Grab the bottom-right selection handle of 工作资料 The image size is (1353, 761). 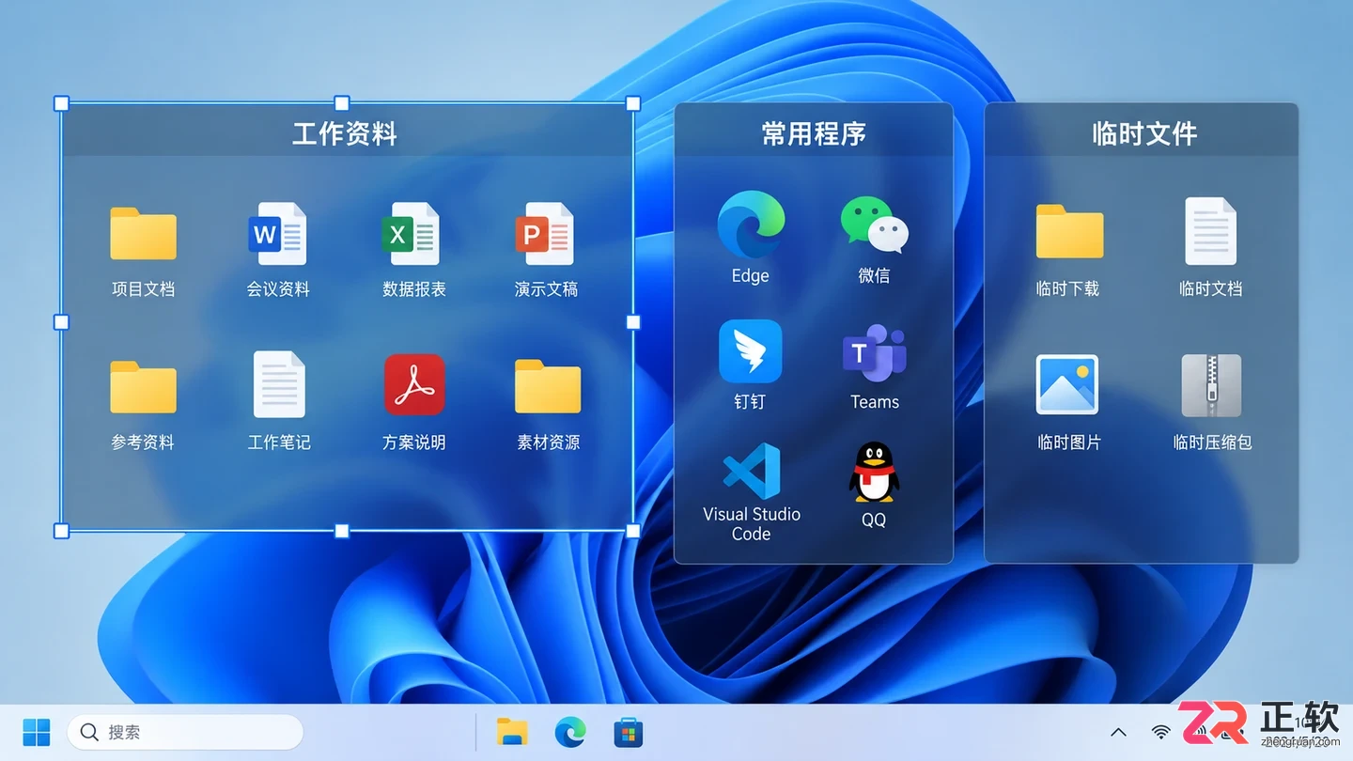click(633, 531)
